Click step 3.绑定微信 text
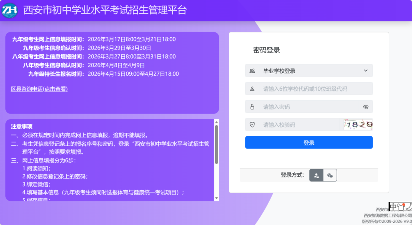This screenshot has width=412, height=225. coord(36,184)
